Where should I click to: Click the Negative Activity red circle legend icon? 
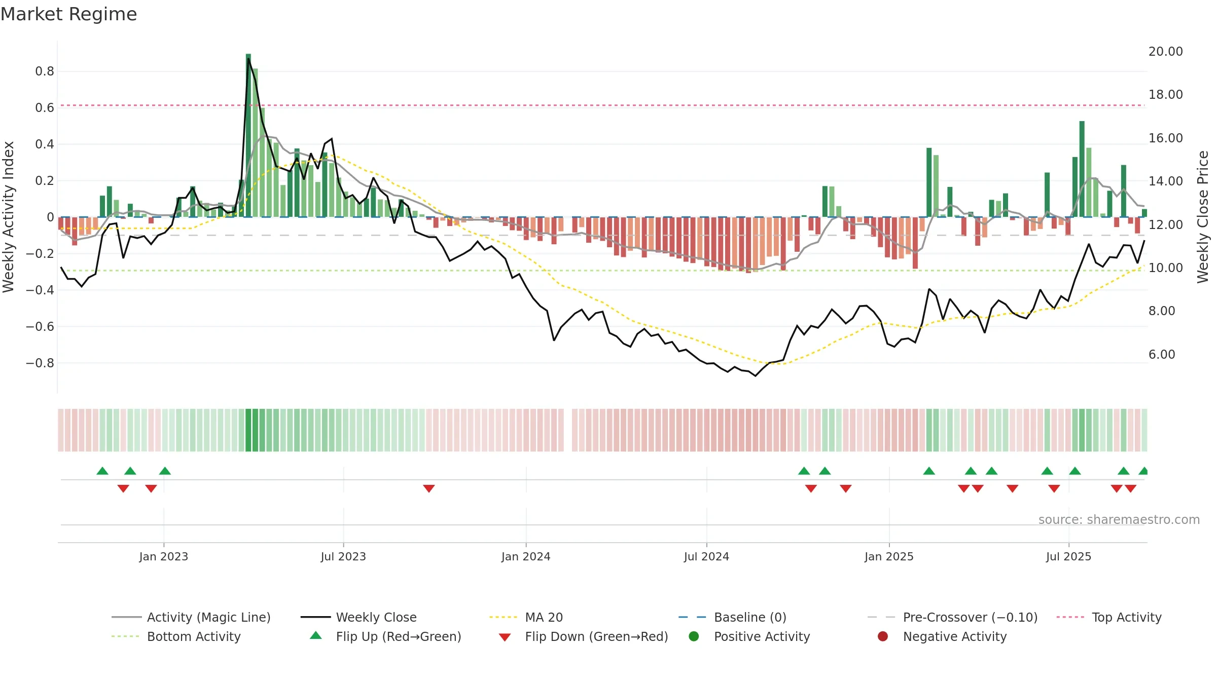click(883, 636)
